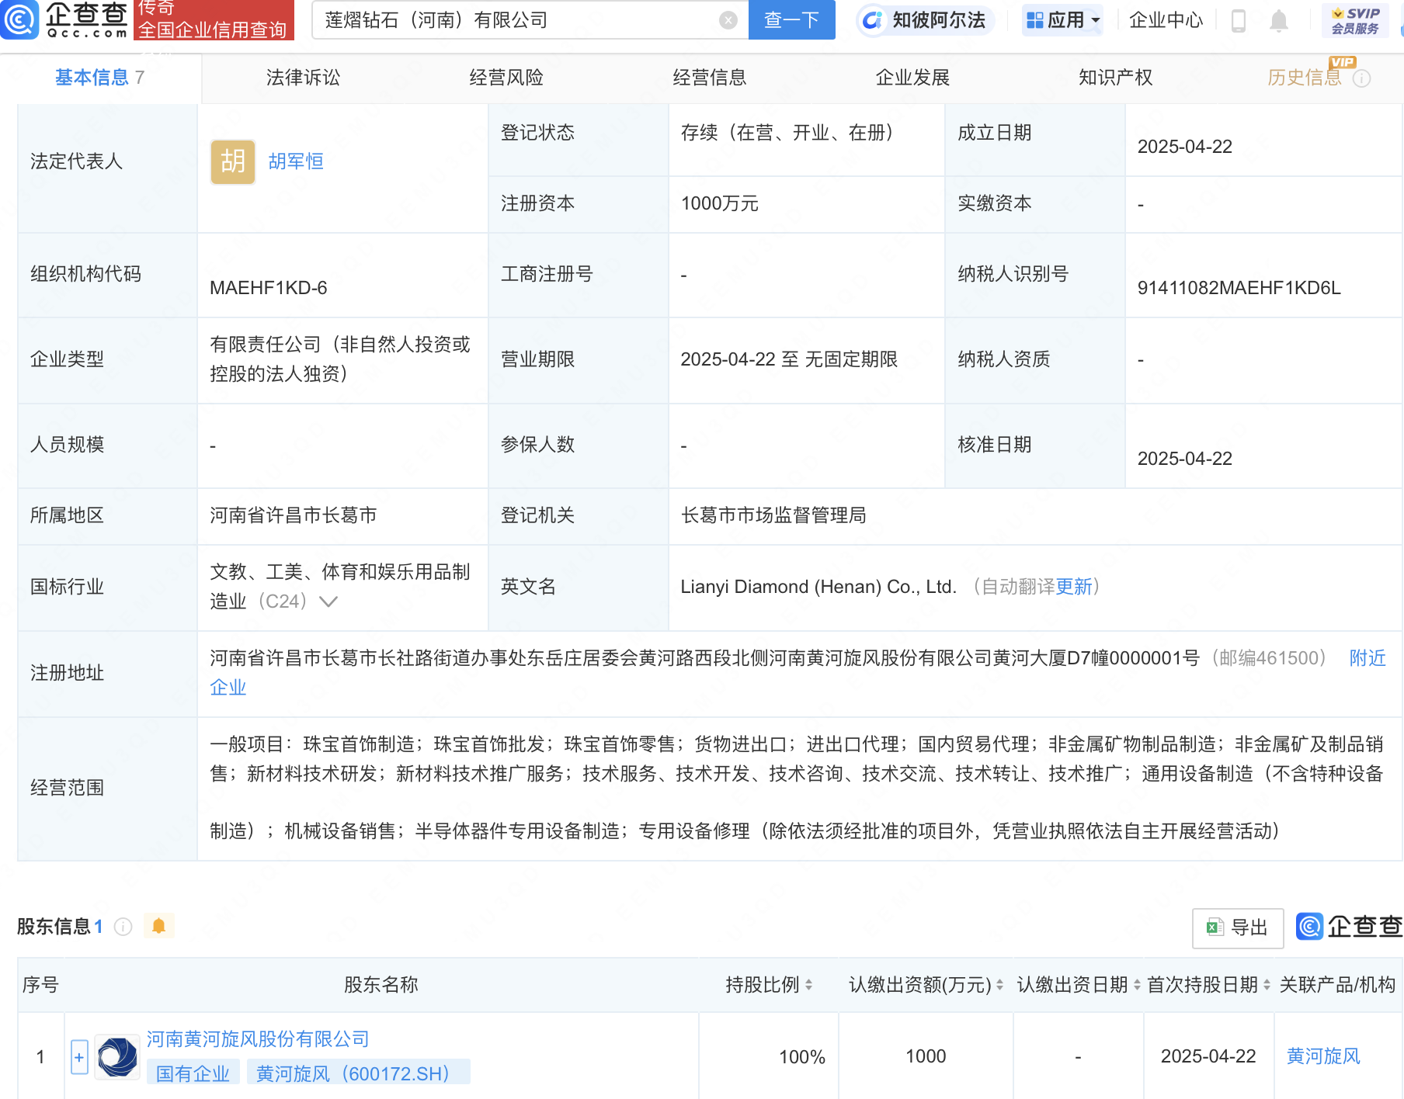The image size is (1404, 1099).
Task: Click the 河南黄河旋风 company logo thumbnail
Action: (117, 1056)
